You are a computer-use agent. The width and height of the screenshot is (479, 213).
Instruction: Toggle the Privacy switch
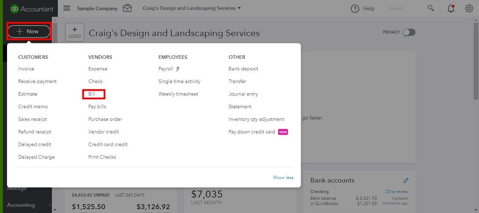click(x=409, y=32)
